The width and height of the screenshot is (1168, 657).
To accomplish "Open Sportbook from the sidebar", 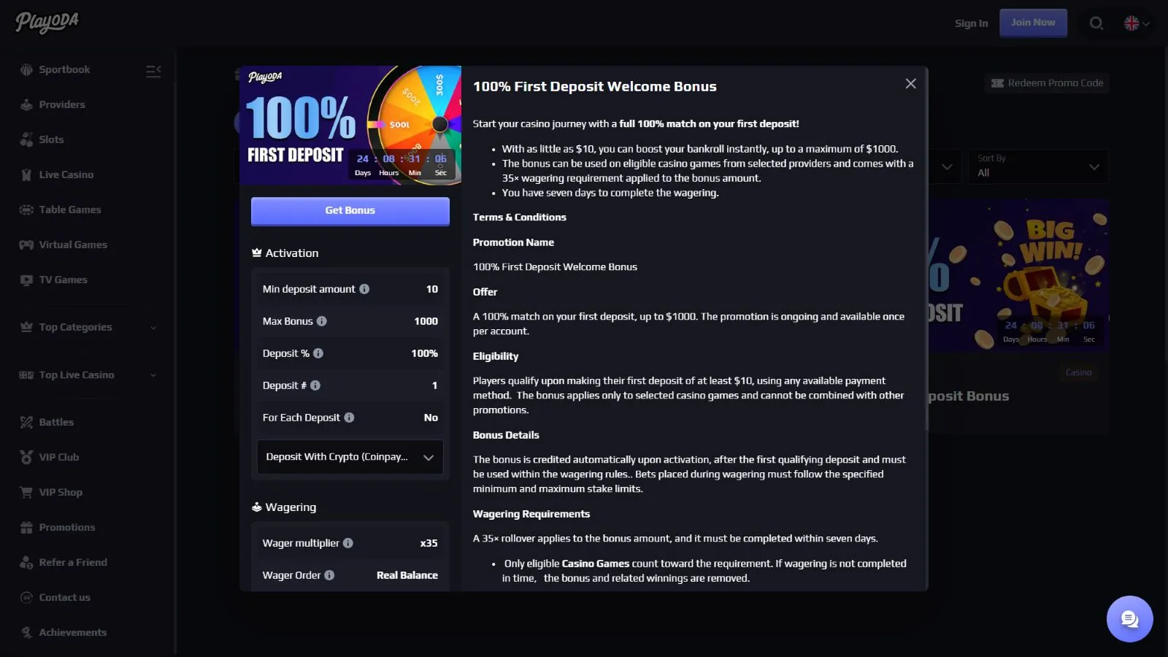I will [64, 70].
